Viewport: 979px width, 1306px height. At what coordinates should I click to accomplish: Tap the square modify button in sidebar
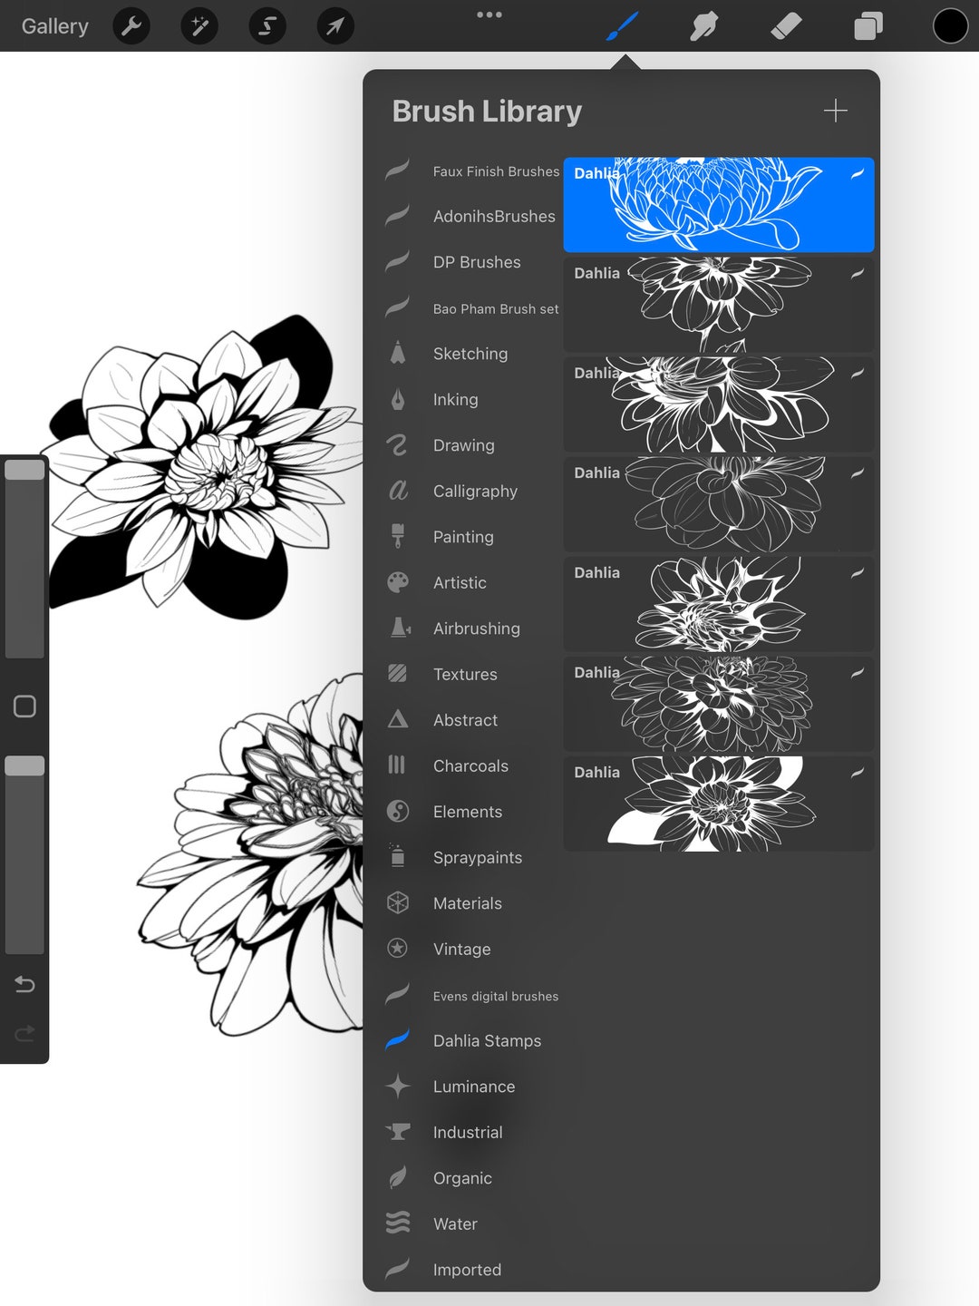pyautogui.click(x=24, y=707)
